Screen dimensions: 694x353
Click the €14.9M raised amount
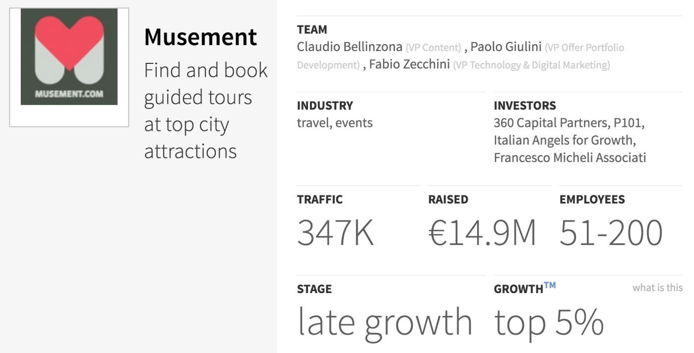pos(482,233)
